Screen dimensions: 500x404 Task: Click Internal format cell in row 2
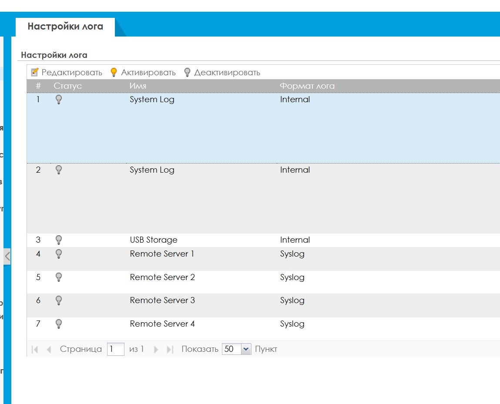[x=295, y=170]
